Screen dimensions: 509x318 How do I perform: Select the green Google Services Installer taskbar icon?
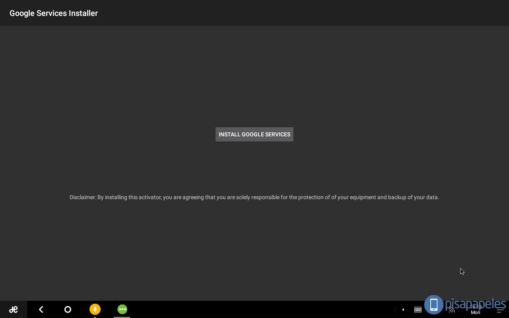click(122, 309)
